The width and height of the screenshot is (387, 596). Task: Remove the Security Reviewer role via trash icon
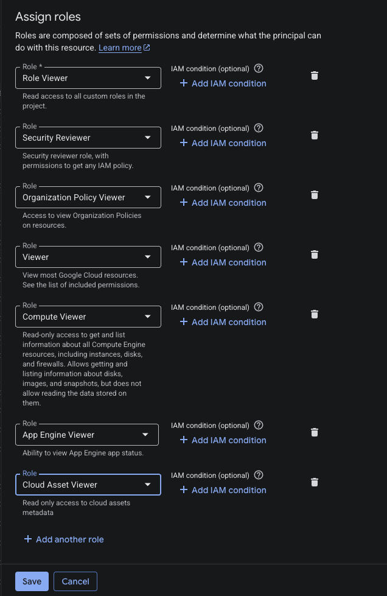315,135
